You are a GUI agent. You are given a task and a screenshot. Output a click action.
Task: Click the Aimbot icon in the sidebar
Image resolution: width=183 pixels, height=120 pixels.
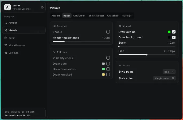click(6, 23)
